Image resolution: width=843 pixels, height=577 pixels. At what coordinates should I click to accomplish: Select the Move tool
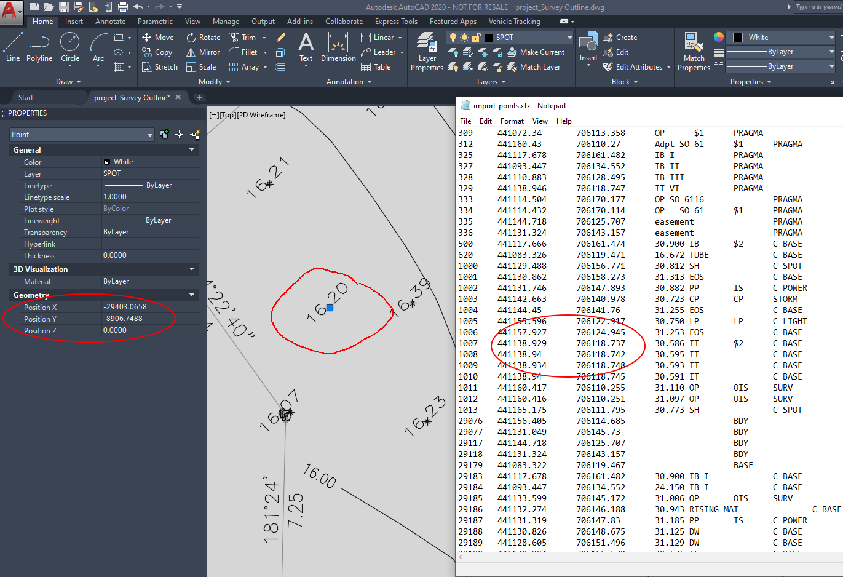tap(157, 37)
